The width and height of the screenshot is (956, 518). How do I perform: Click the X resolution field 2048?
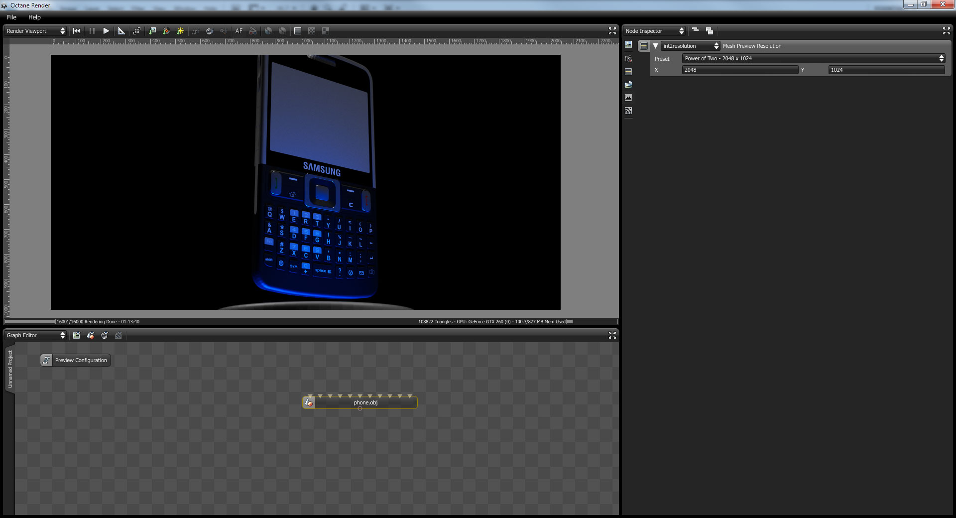pos(740,70)
